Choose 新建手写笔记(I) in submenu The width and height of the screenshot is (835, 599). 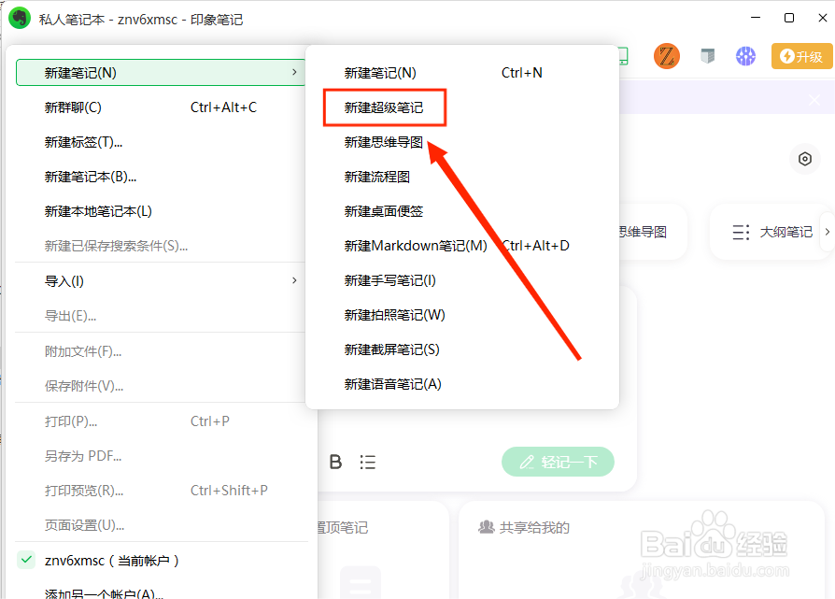pos(462,280)
